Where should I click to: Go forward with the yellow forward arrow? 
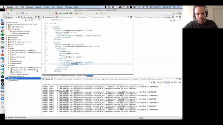coord(105,14)
